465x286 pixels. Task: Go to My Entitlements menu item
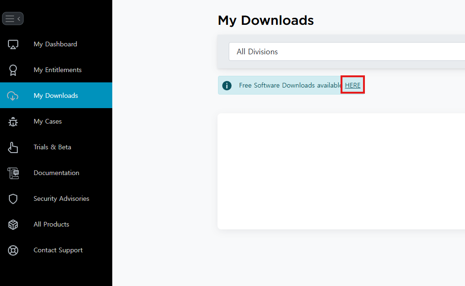pos(56,70)
